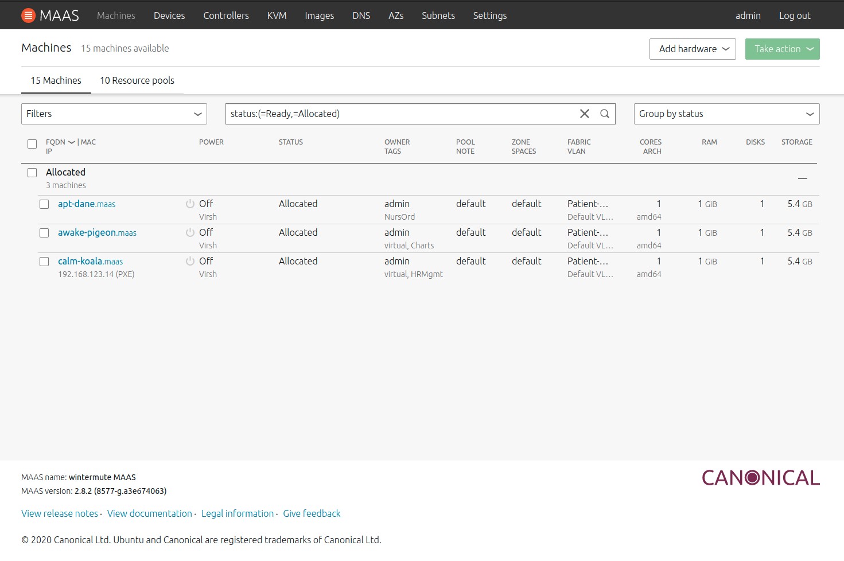Sort by FQDN column header
Image resolution: width=844 pixels, height=561 pixels.
56,142
